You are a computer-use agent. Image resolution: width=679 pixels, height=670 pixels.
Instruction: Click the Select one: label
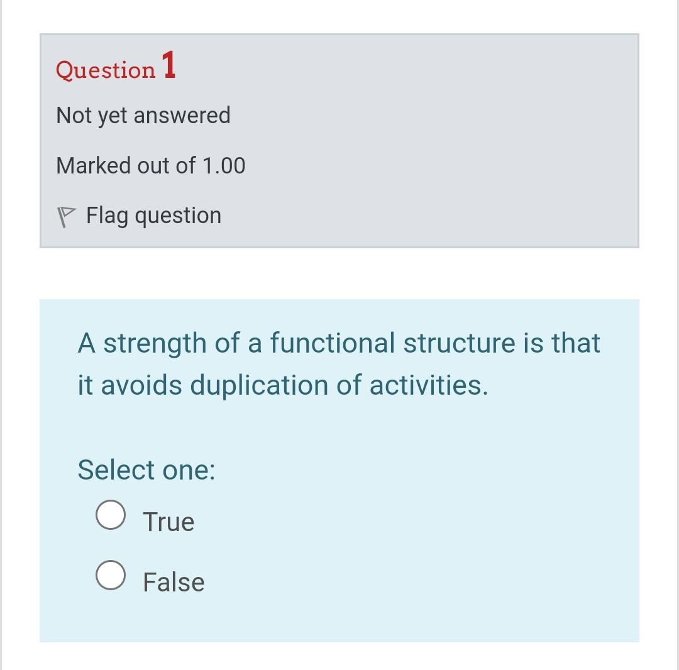(x=145, y=470)
